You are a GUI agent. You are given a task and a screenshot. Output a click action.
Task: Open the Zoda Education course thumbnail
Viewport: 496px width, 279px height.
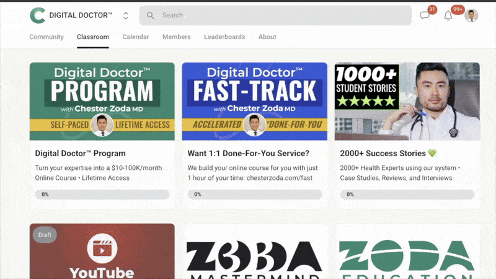point(407,251)
